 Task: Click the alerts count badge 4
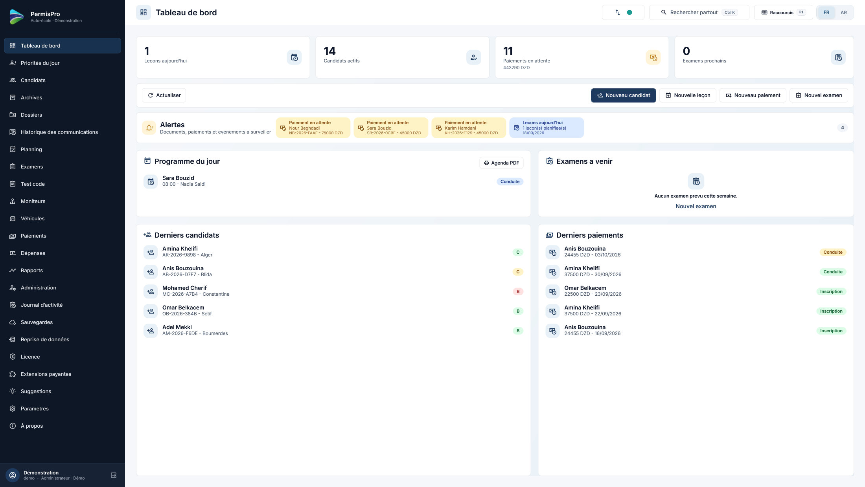[x=842, y=128]
